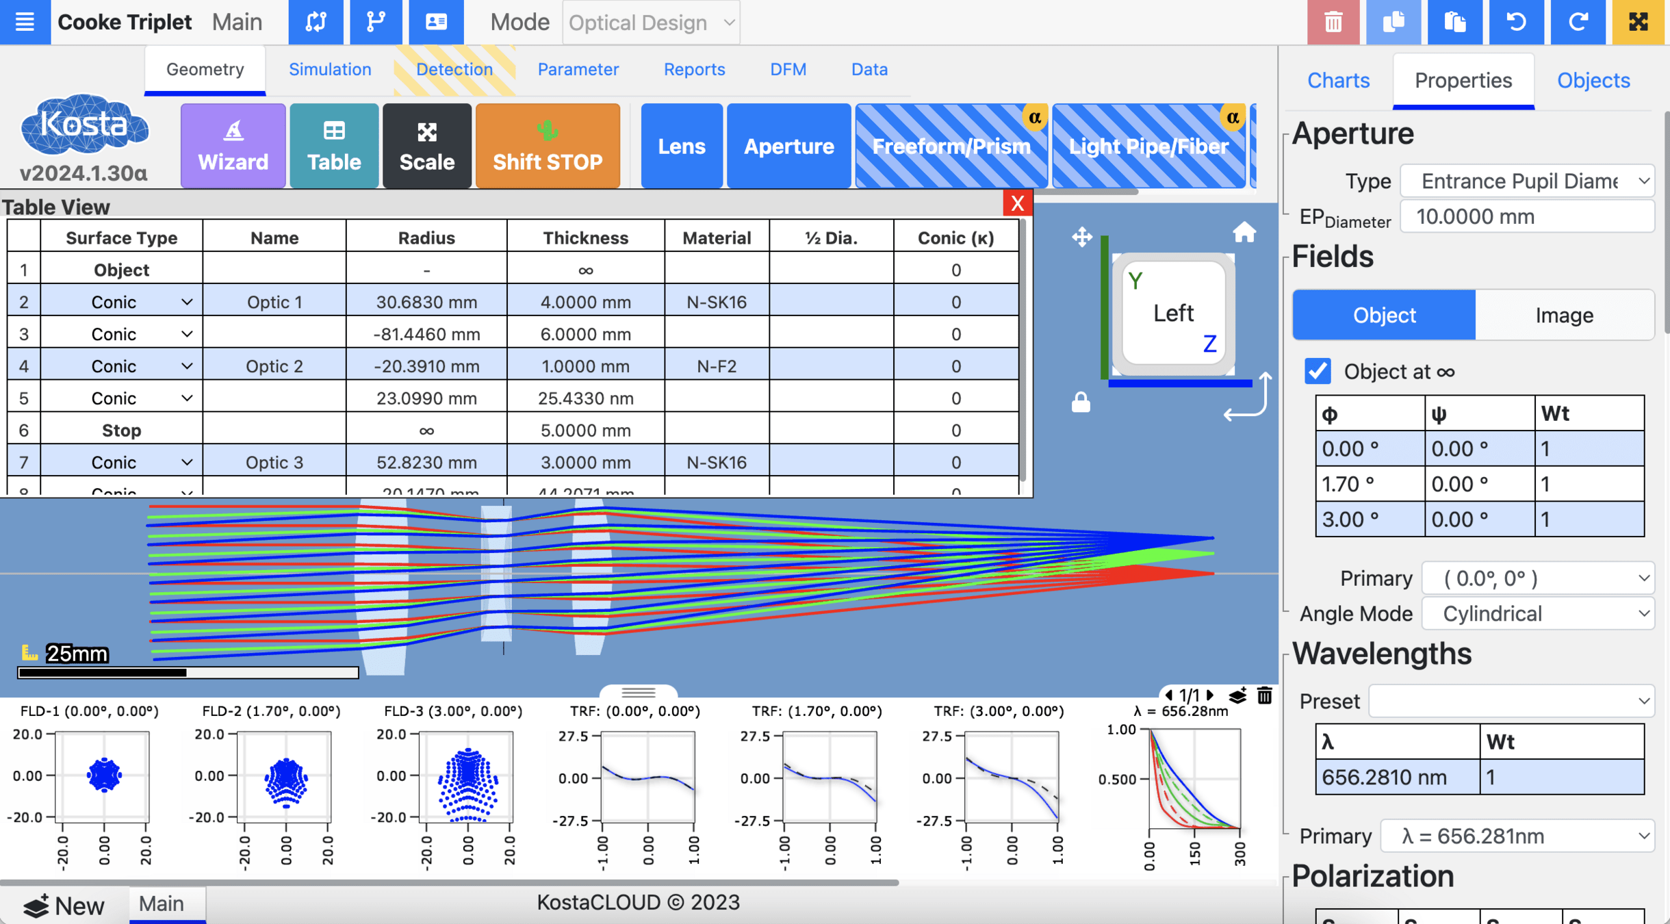Switch fields toggle to Image
This screenshot has width=1670, height=924.
tap(1564, 315)
